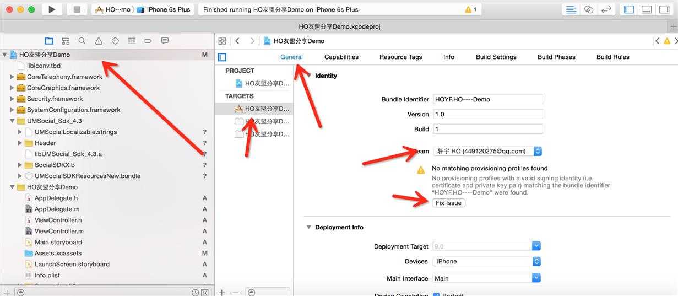678x296 pixels.
Task: Open the Main Interface combo box
Action: pos(486,278)
